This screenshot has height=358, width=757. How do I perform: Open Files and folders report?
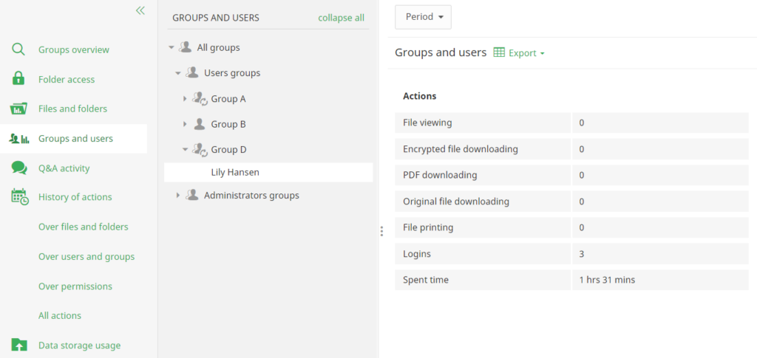tap(73, 109)
